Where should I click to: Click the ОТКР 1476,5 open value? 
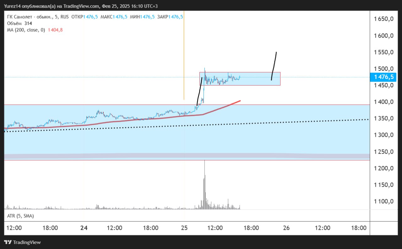click(85, 17)
